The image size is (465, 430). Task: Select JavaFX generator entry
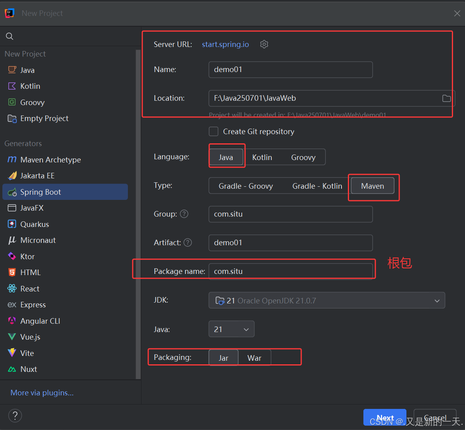(x=65, y=208)
